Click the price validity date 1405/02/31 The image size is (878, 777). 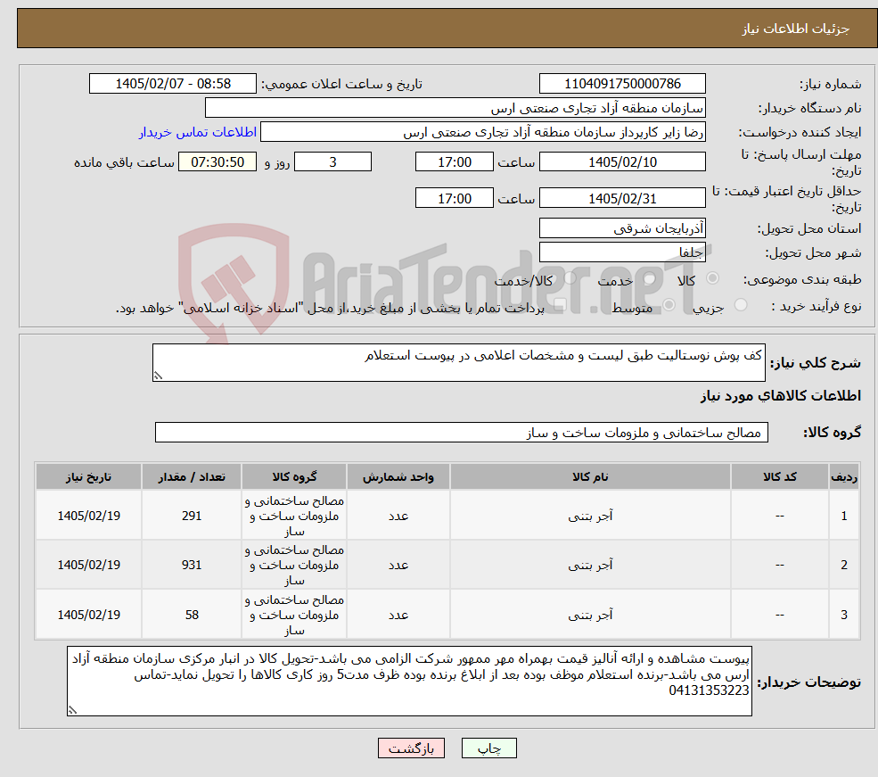[622, 198]
